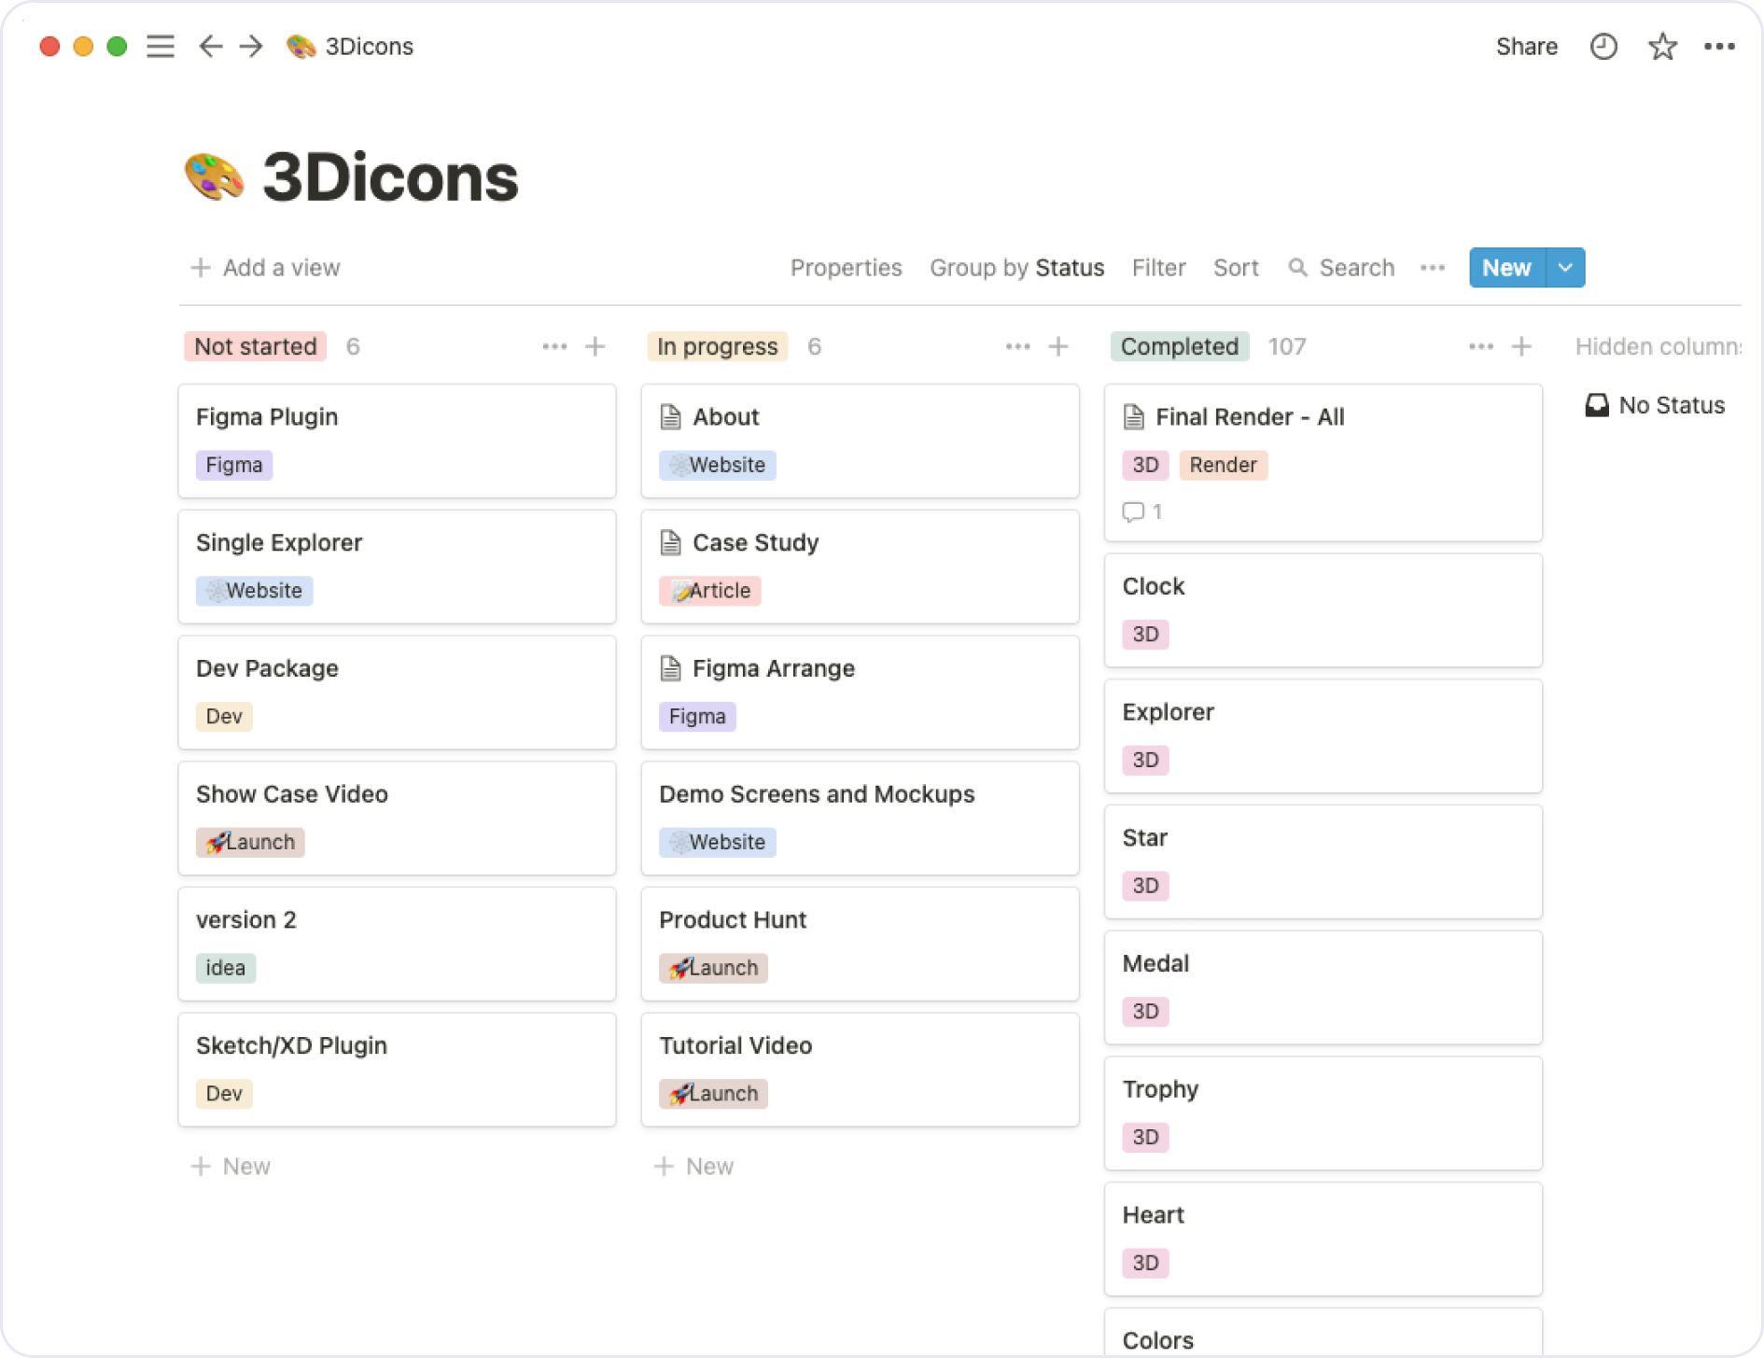Open the Properties menu

click(x=846, y=268)
